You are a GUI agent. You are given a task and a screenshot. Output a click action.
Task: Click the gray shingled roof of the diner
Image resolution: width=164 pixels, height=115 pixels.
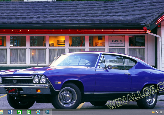77,13
